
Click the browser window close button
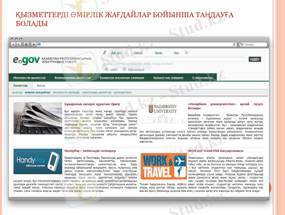[x=12, y=39]
